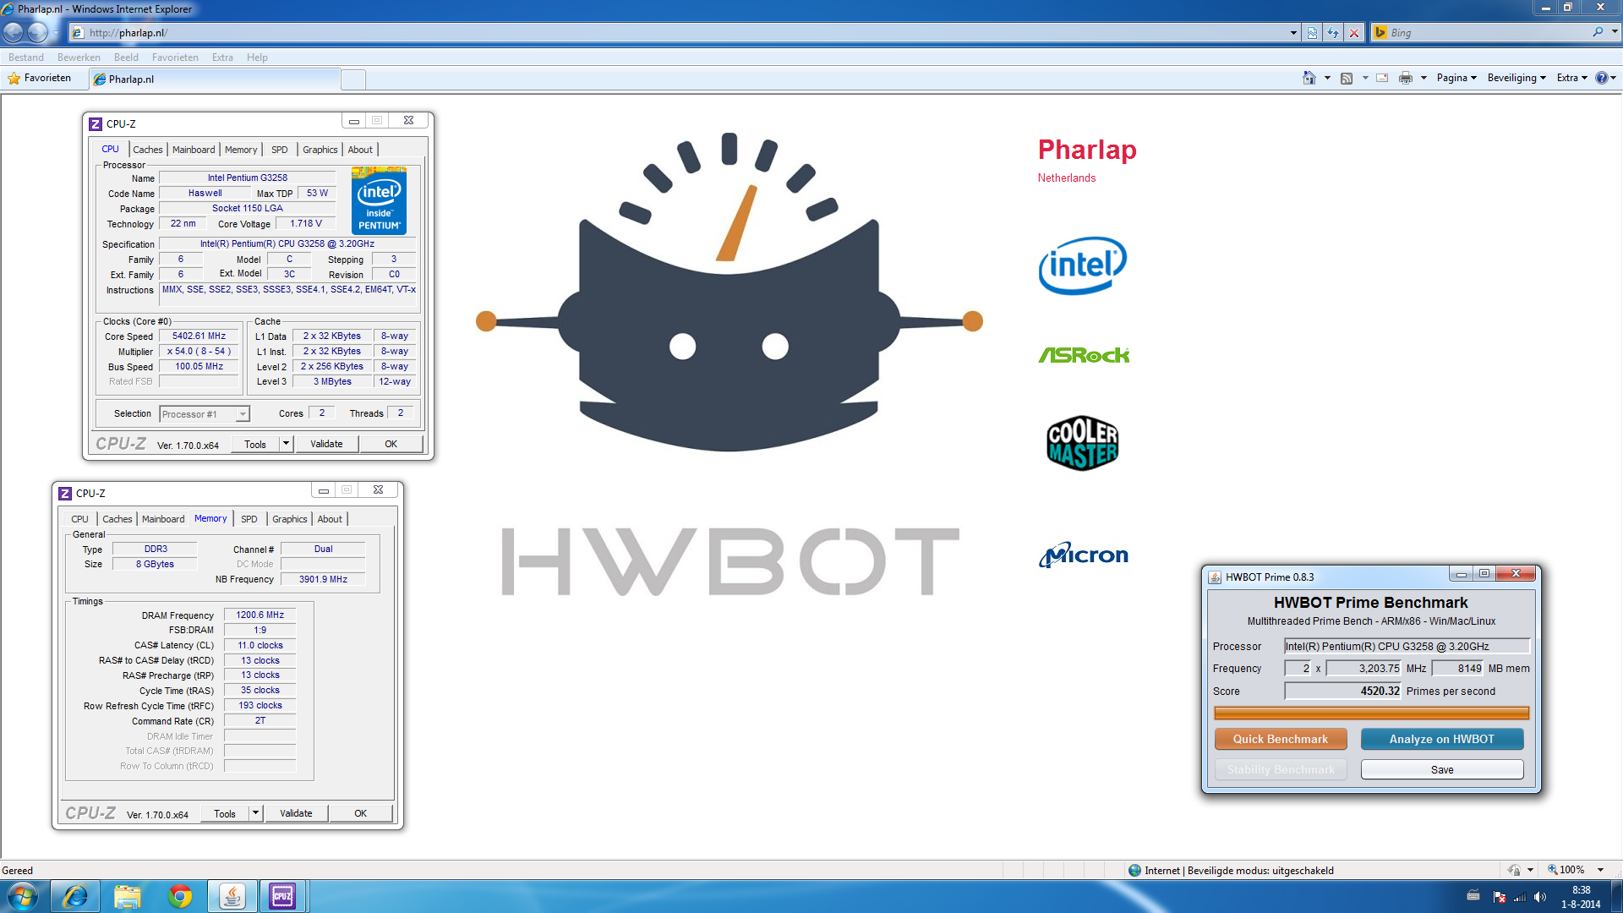Expand Tools dropdown arrow in lower CPU-Z
Screen dimensions: 1623x913
(255, 813)
